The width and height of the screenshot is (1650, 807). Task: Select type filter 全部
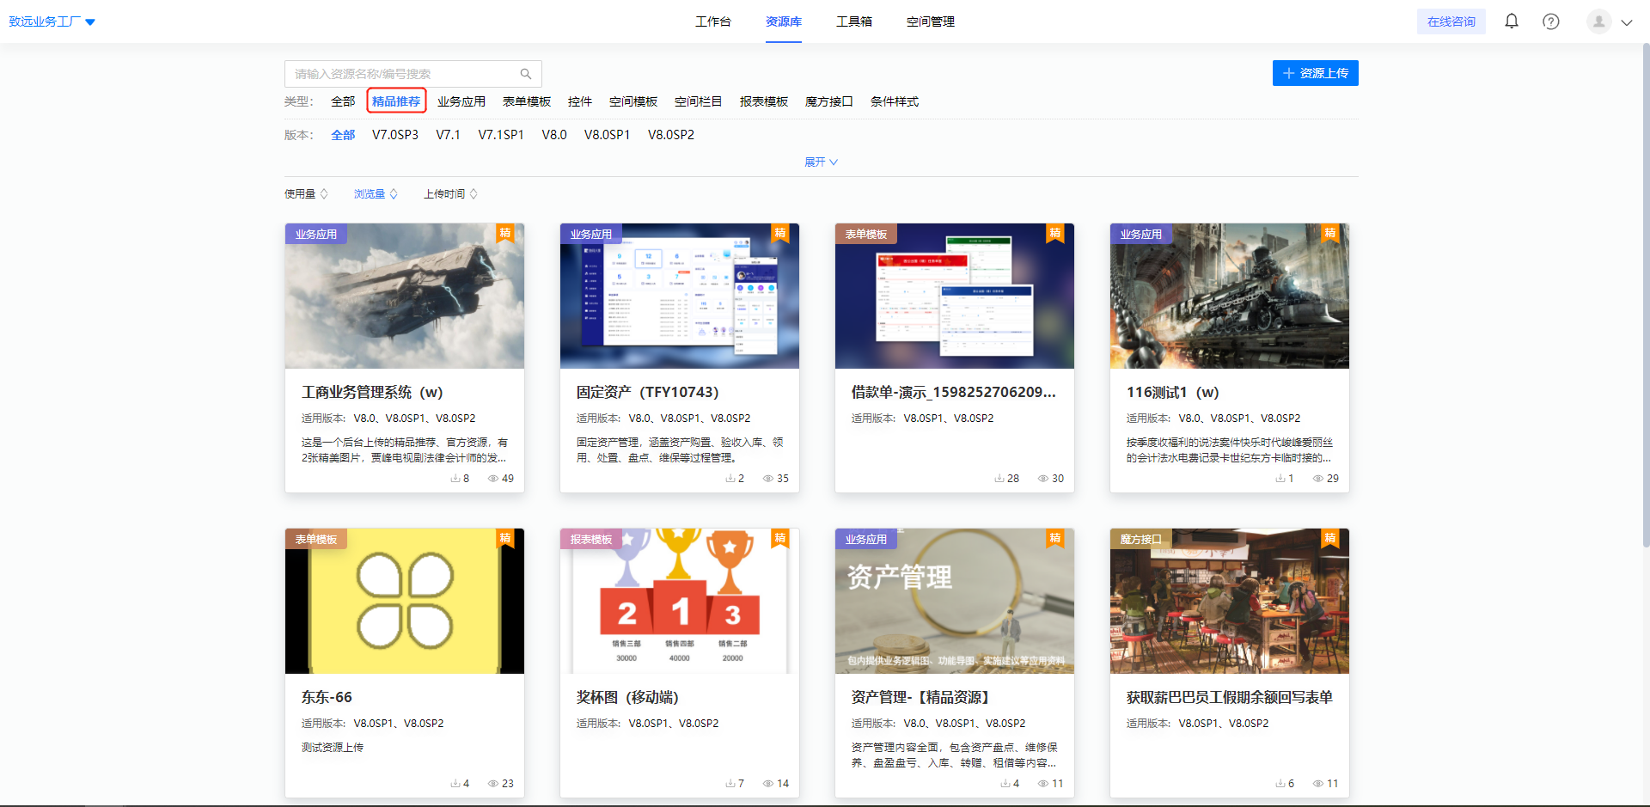tap(343, 101)
